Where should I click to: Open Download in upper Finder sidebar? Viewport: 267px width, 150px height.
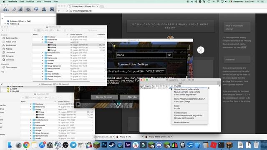10,60
